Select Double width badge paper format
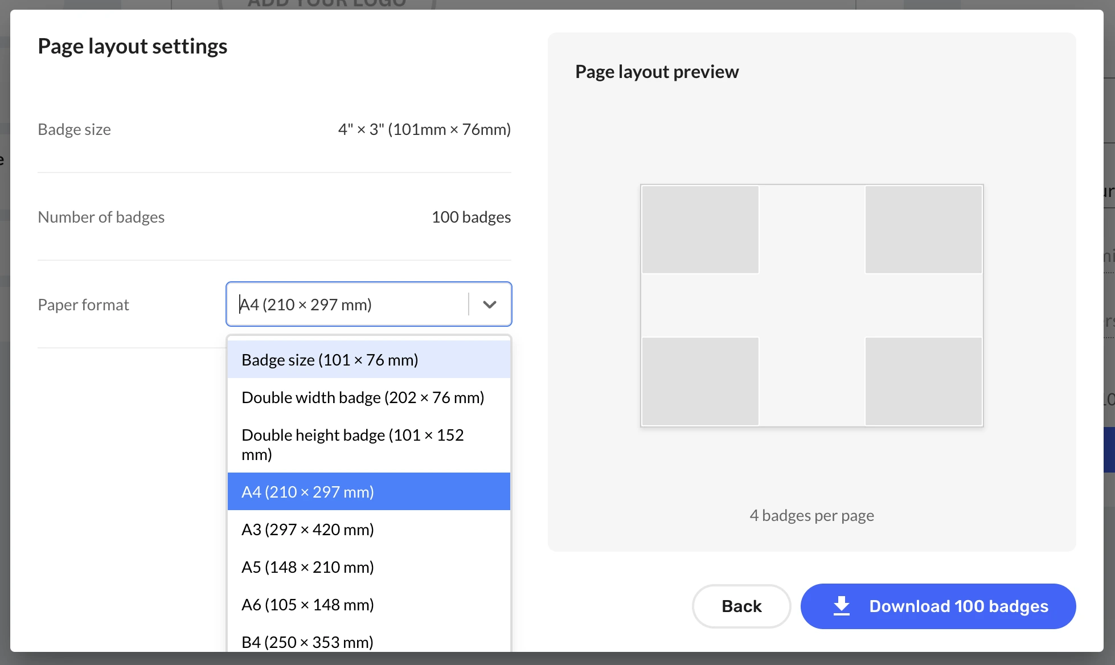Screen dimensions: 1115x665 (x=363, y=397)
